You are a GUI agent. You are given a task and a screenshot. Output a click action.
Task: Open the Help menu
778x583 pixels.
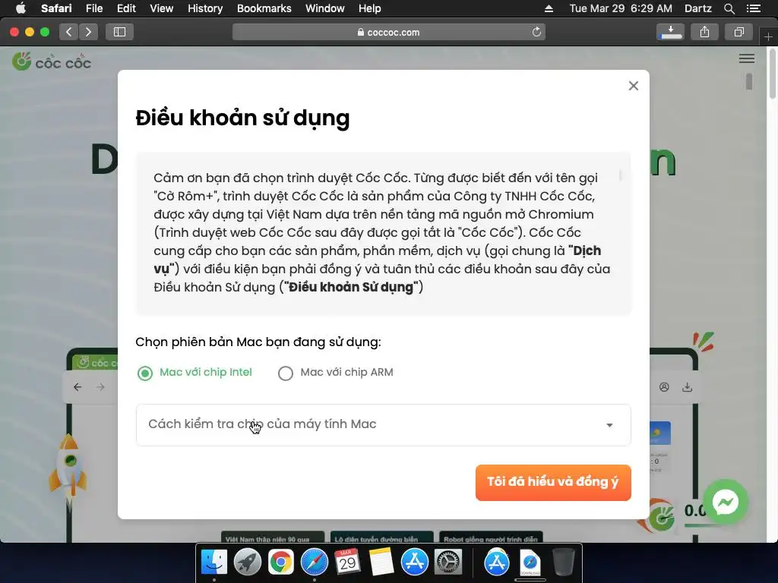[x=370, y=8]
